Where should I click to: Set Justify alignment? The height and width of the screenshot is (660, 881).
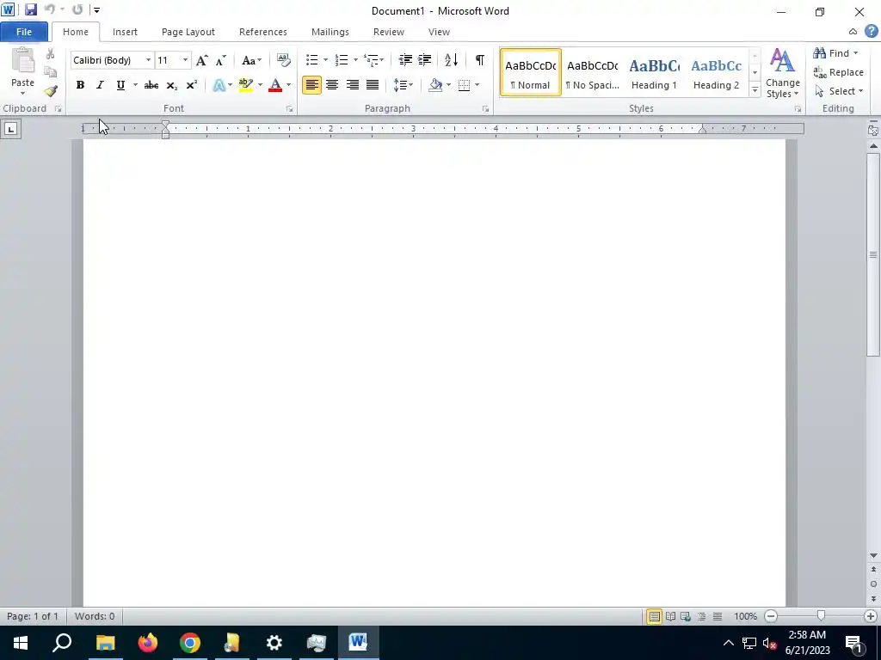pyautogui.click(x=373, y=85)
